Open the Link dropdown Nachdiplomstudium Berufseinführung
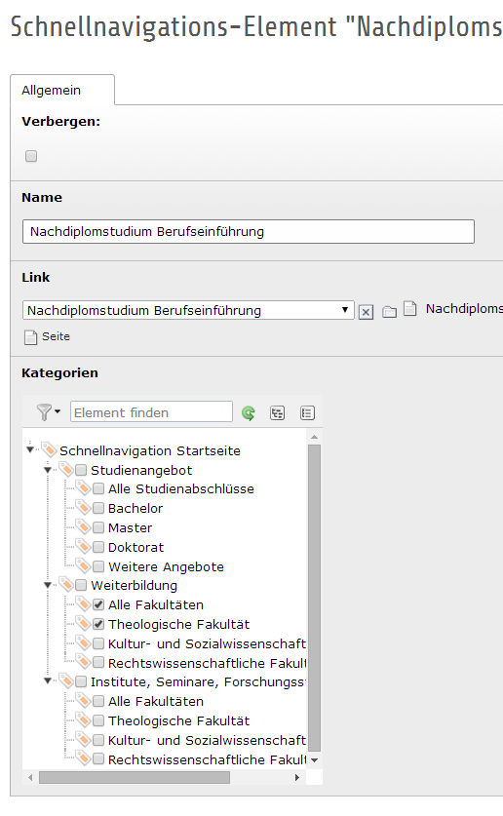The width and height of the screenshot is (503, 816). coord(188,310)
